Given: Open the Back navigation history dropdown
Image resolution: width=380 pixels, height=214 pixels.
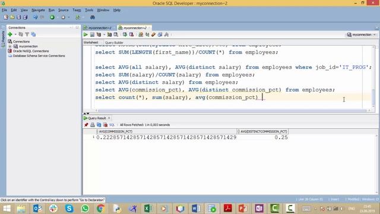Looking at the screenshot, I should pyautogui.click(x=58, y=17).
